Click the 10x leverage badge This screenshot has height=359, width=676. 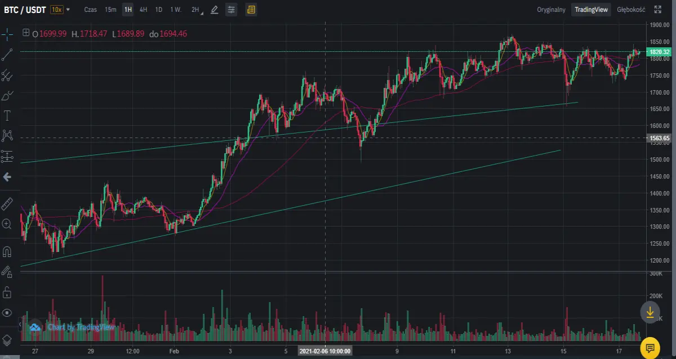click(56, 10)
